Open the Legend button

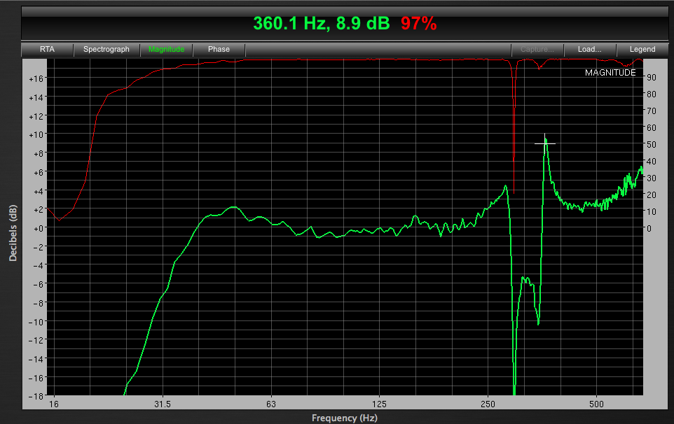[642, 50]
